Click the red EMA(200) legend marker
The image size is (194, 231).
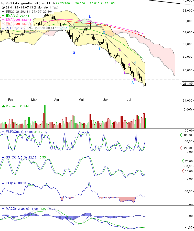pos(3,24)
